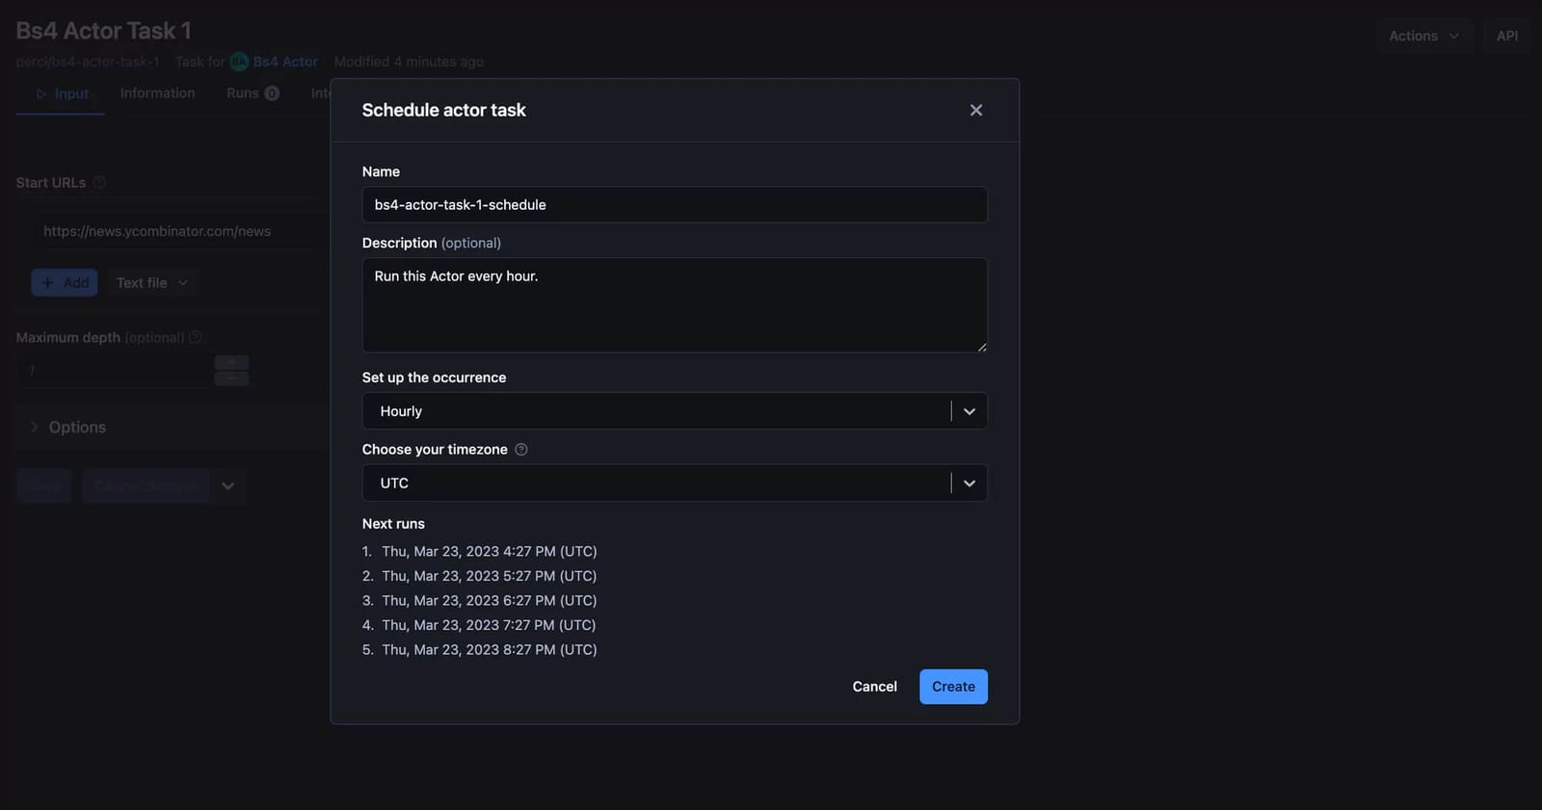Open the Hourly occurrence dropdown
1542x810 pixels.
[x=674, y=411]
